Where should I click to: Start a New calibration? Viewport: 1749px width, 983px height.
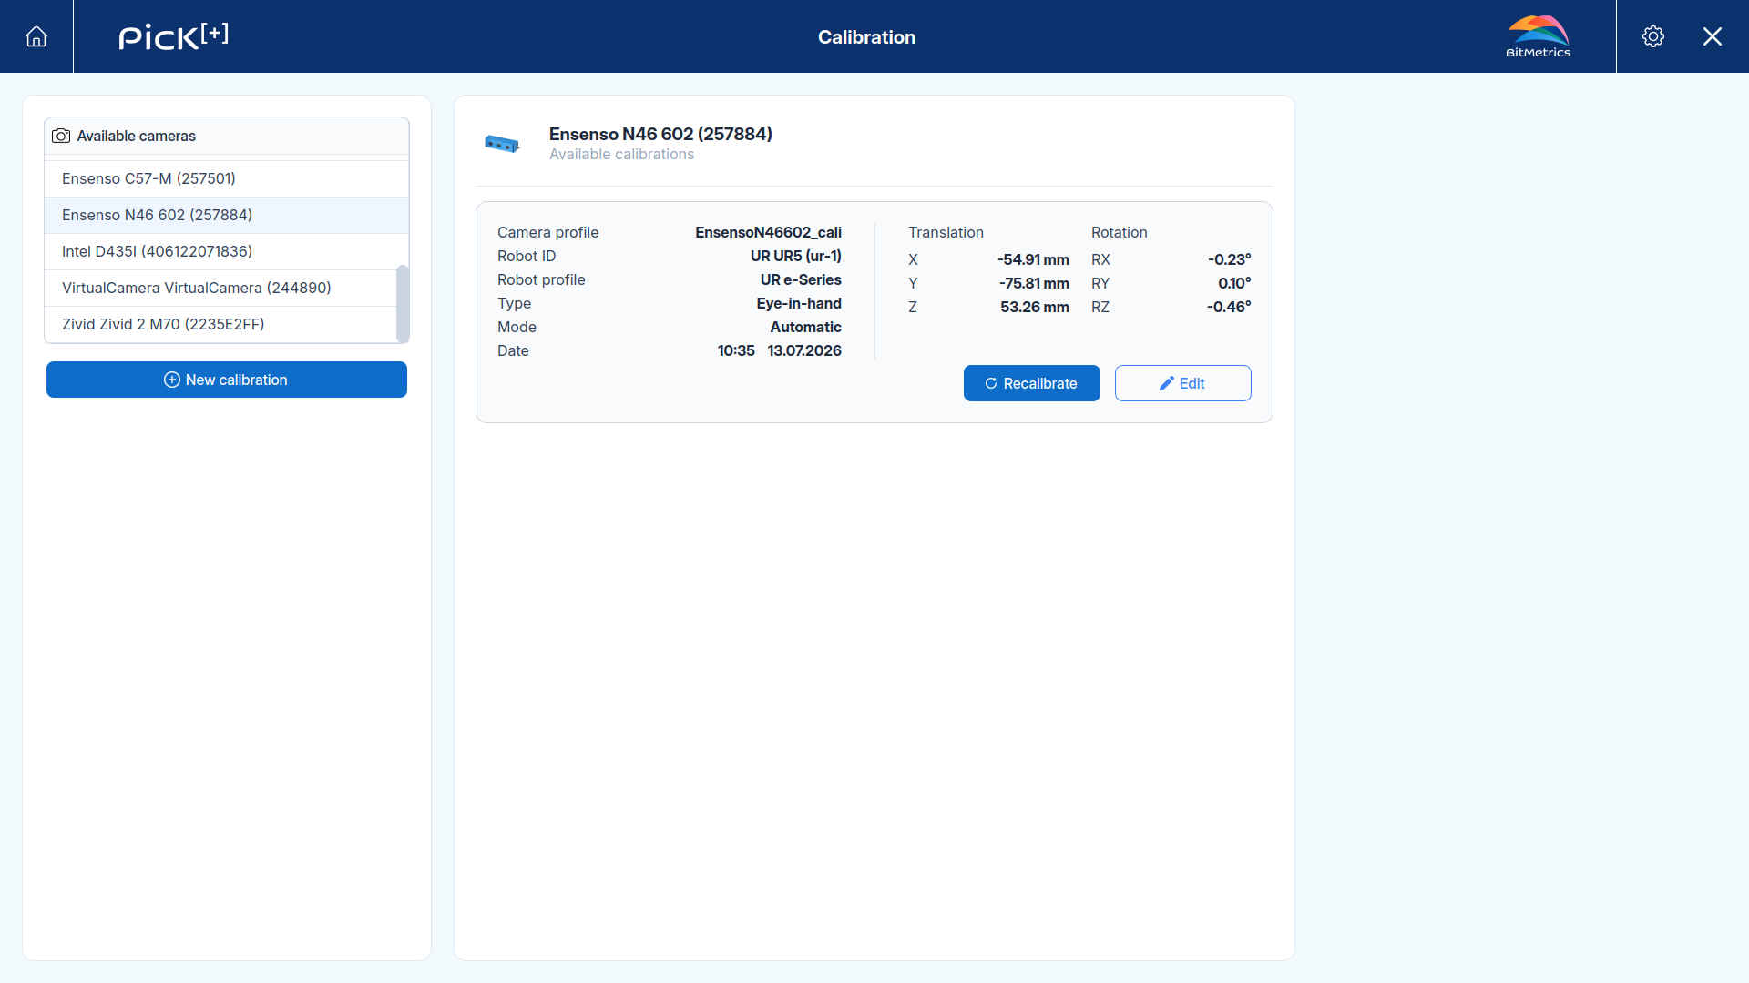227,380
